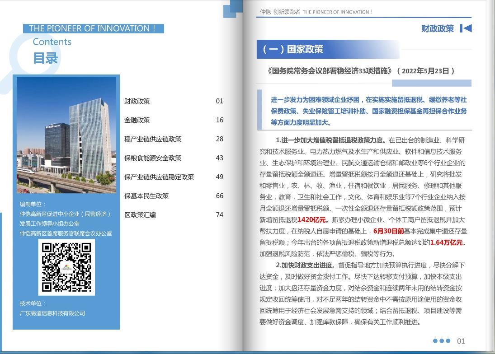Click the 技术单位 label
The height and width of the screenshot is (354, 495).
(33, 303)
